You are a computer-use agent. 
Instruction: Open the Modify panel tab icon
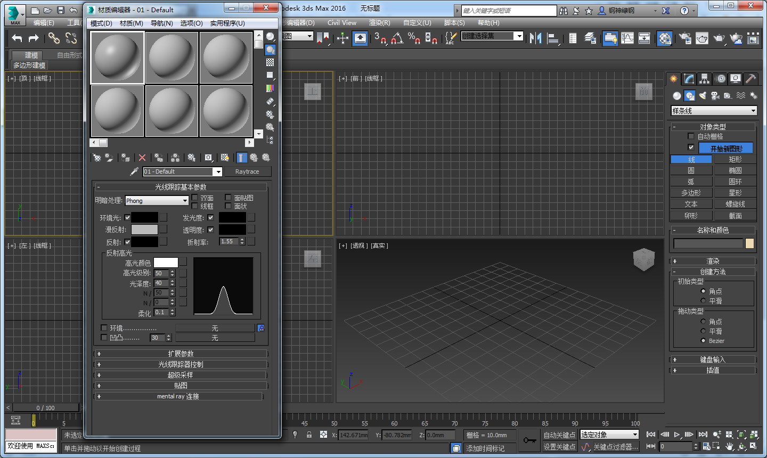pyautogui.click(x=689, y=79)
